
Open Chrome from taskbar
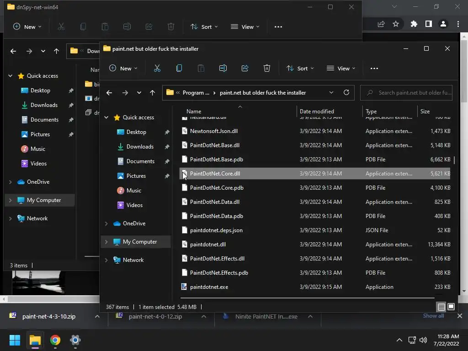(x=55, y=340)
